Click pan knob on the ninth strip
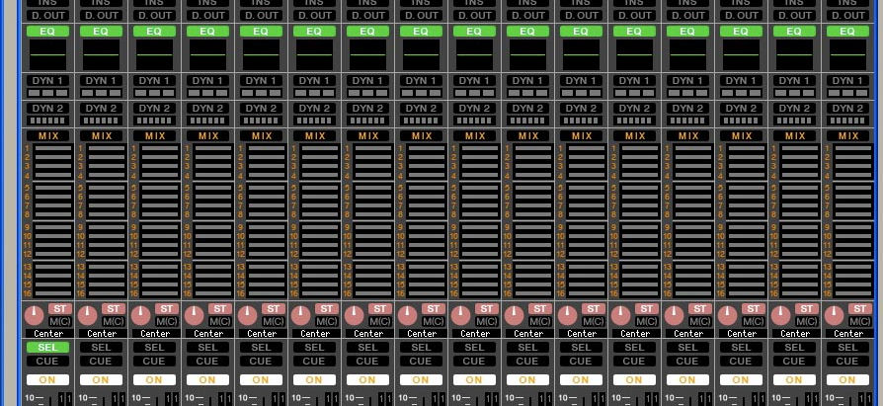 coord(460,315)
